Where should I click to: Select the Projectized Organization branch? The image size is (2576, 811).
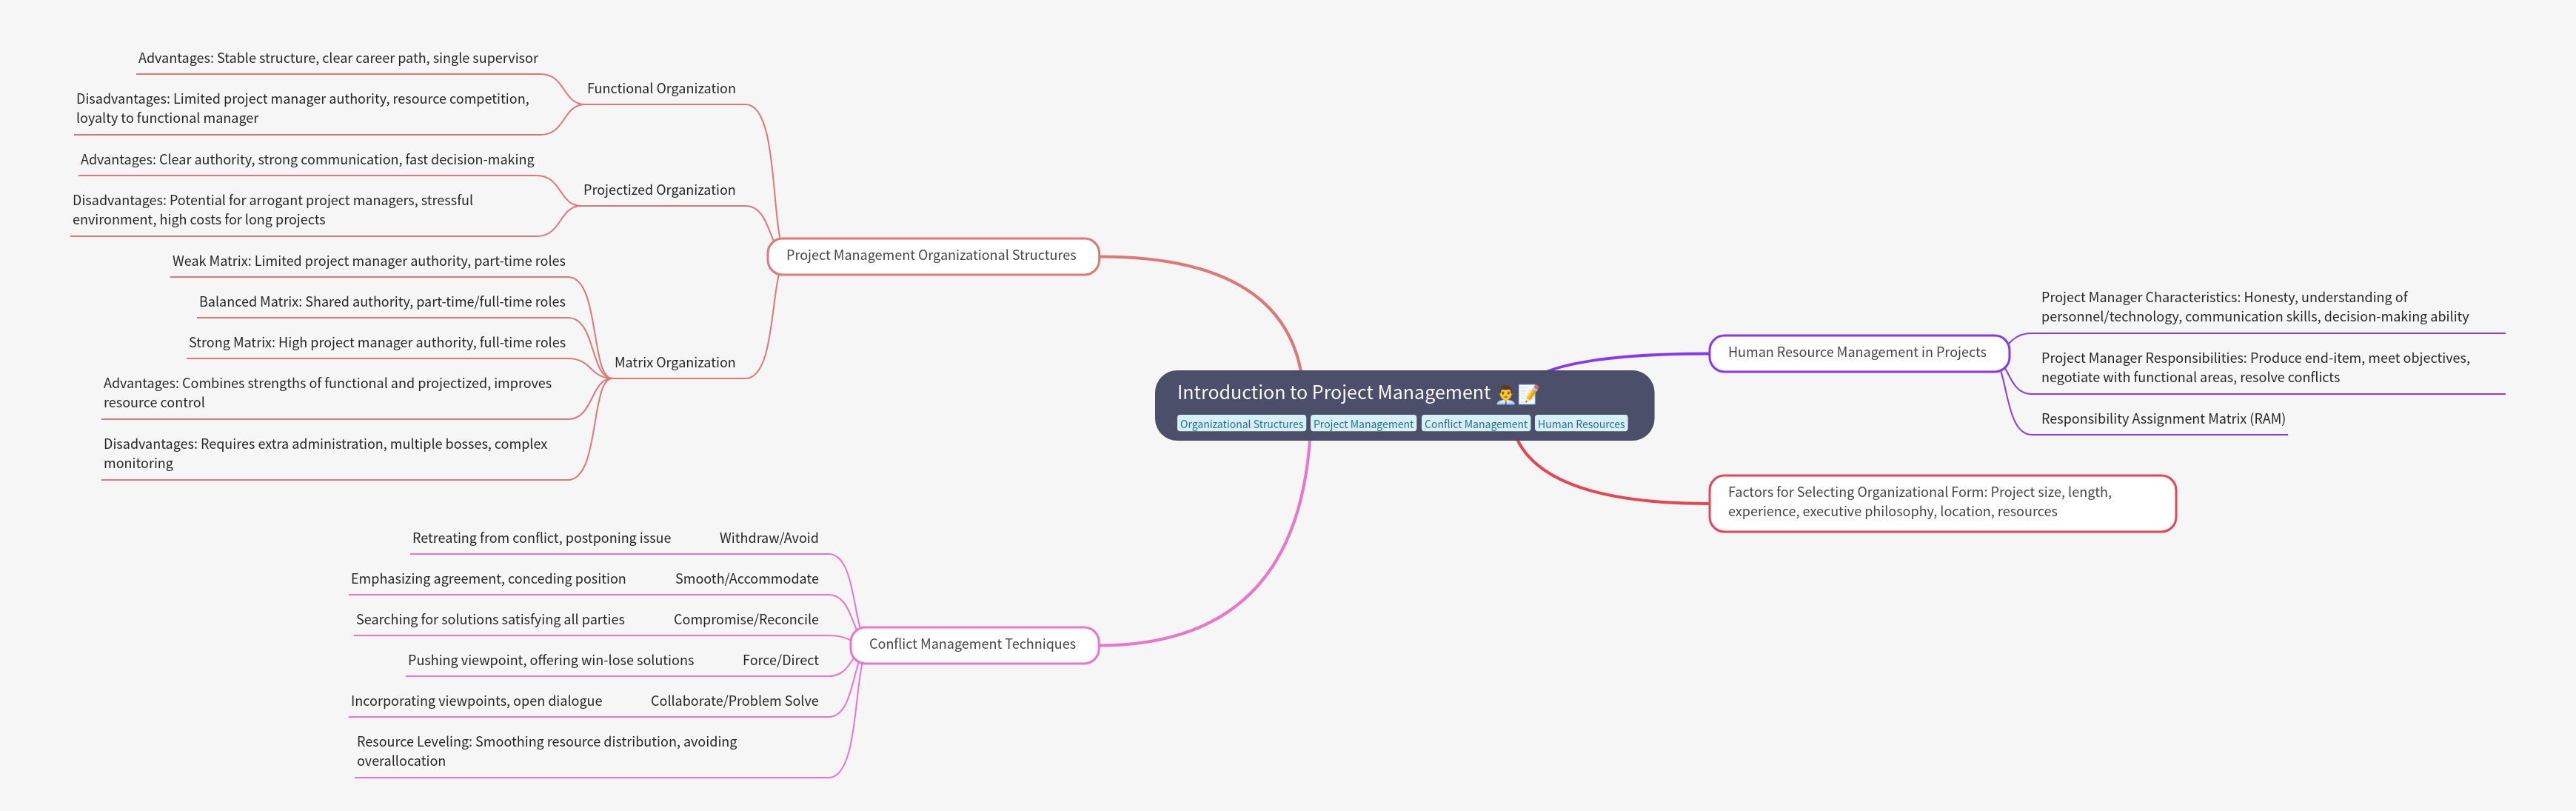point(659,190)
